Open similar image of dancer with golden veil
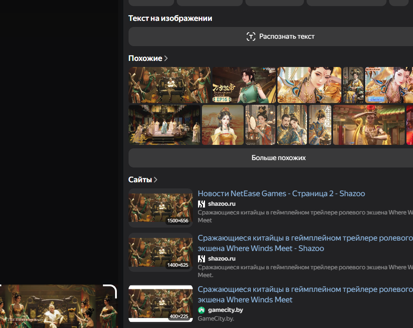Screen dimensions: 413x328 [x=369, y=125]
